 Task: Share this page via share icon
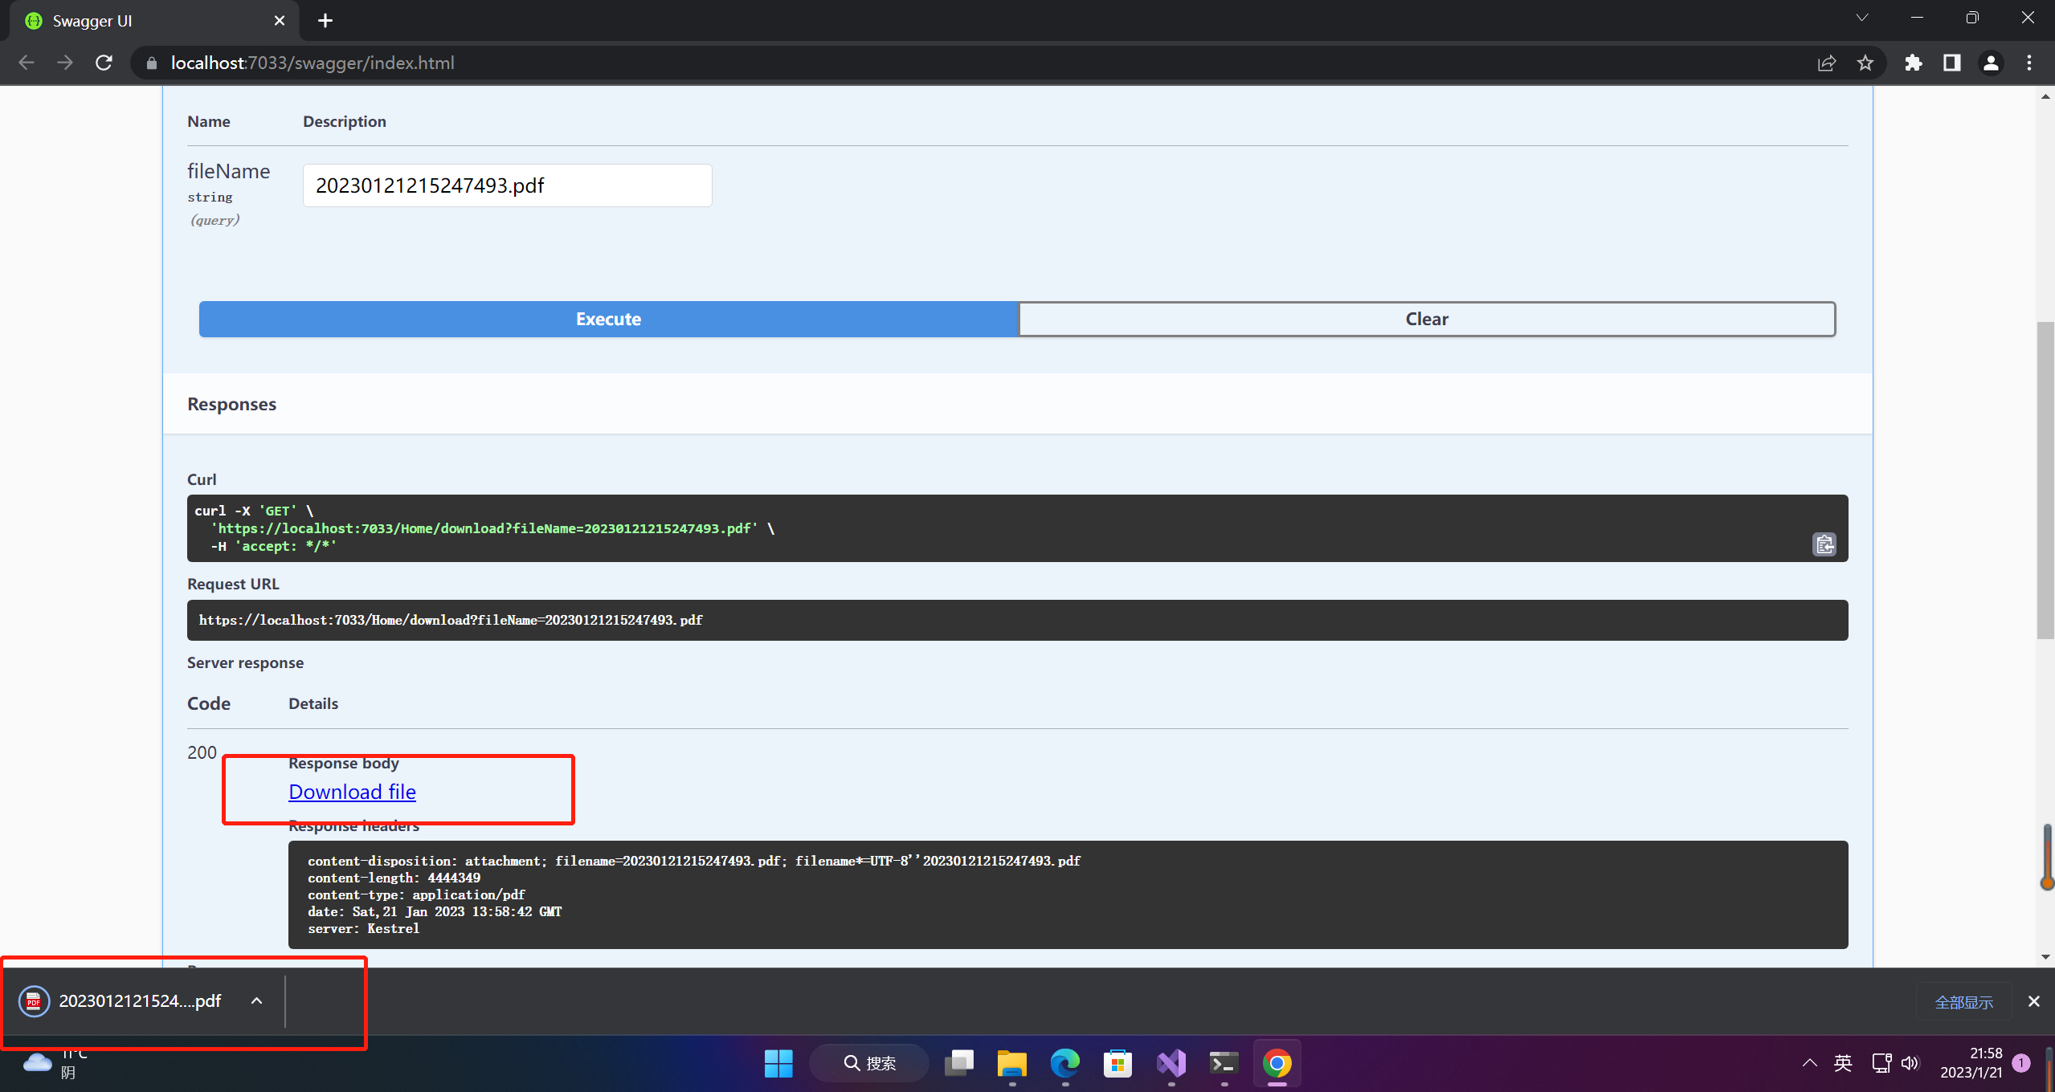click(1826, 63)
